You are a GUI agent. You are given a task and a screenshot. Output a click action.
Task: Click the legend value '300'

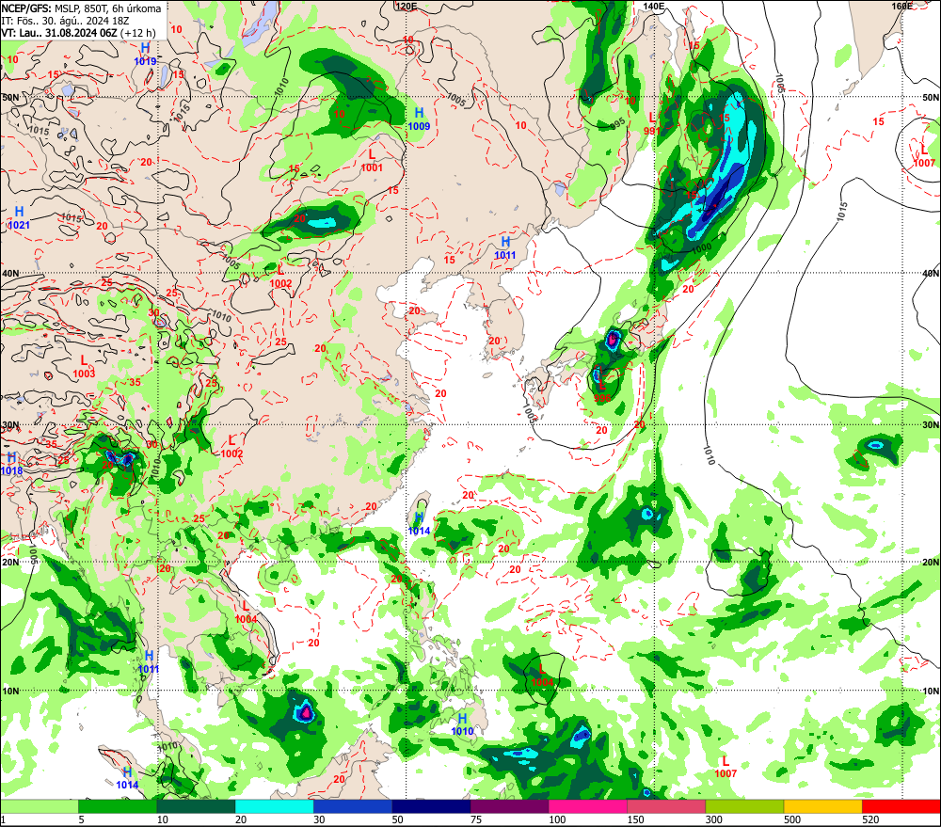click(x=714, y=819)
